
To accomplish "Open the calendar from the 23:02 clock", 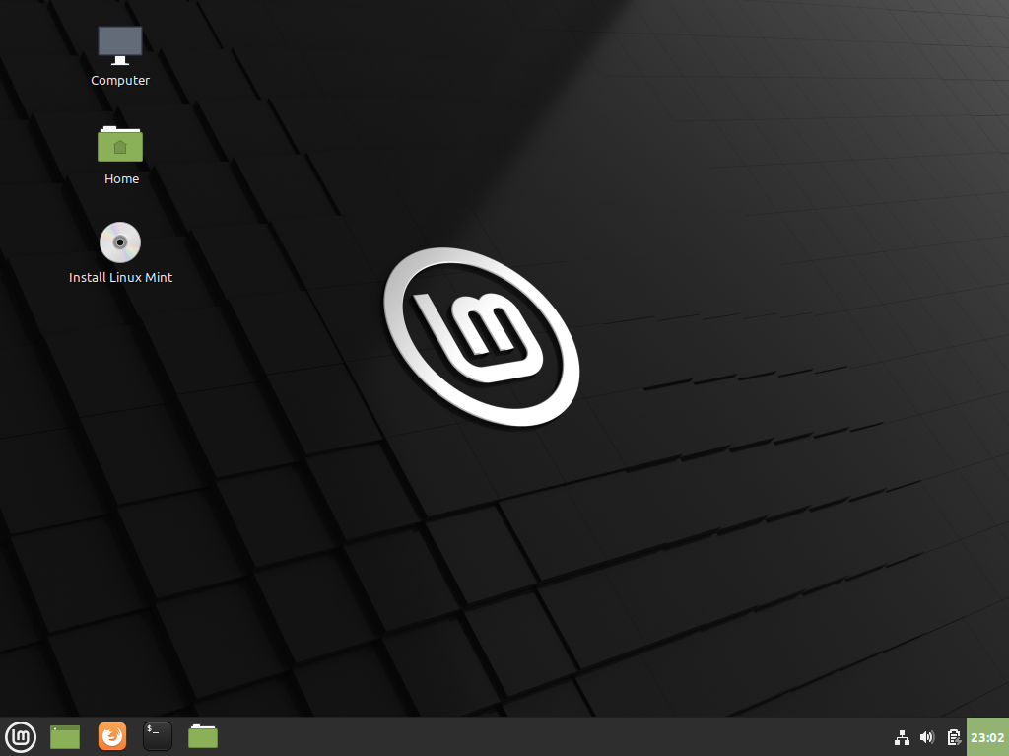I will tap(987, 737).
